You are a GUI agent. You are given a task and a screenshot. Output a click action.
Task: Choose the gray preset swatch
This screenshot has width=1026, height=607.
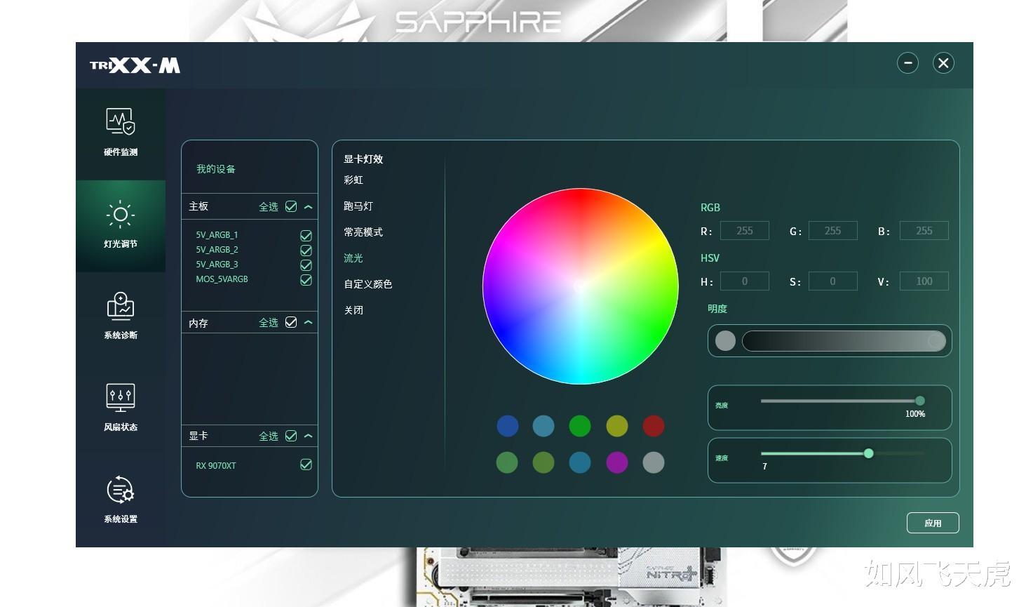654,462
